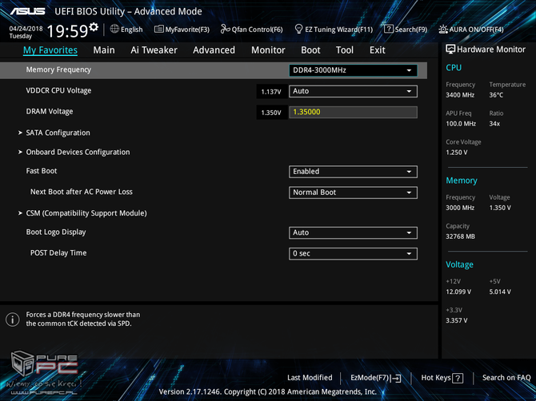
Task: Open POST Delay Time dropdown
Action: tap(353, 253)
